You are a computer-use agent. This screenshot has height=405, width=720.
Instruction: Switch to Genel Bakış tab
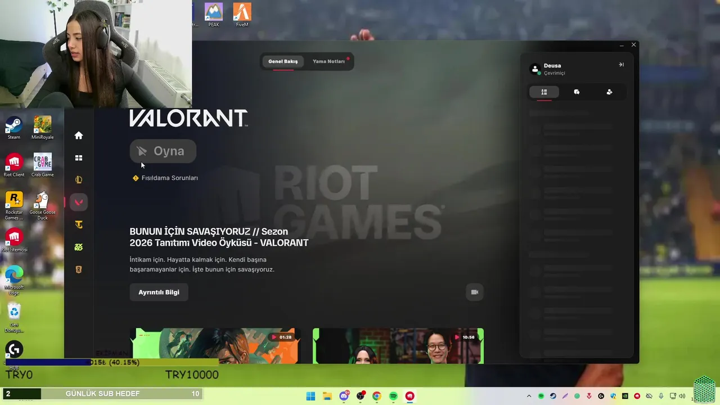pos(283,61)
